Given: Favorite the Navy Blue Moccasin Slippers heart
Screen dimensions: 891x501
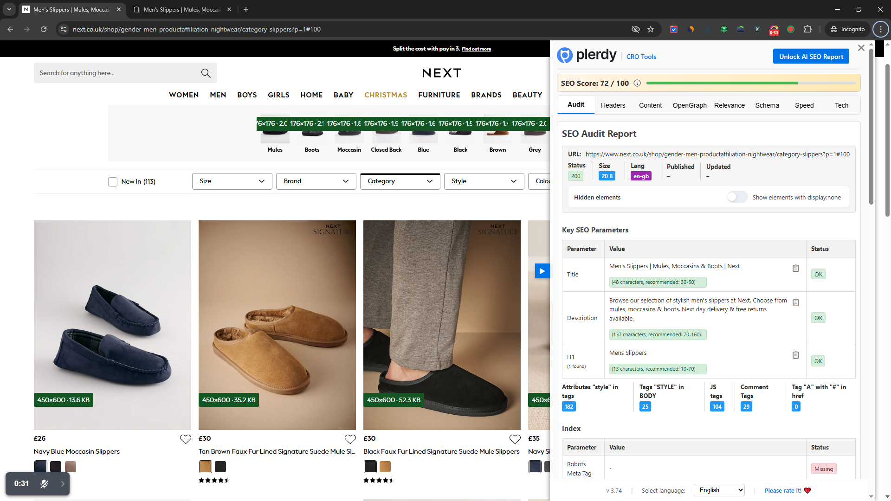Looking at the screenshot, I should pyautogui.click(x=185, y=439).
